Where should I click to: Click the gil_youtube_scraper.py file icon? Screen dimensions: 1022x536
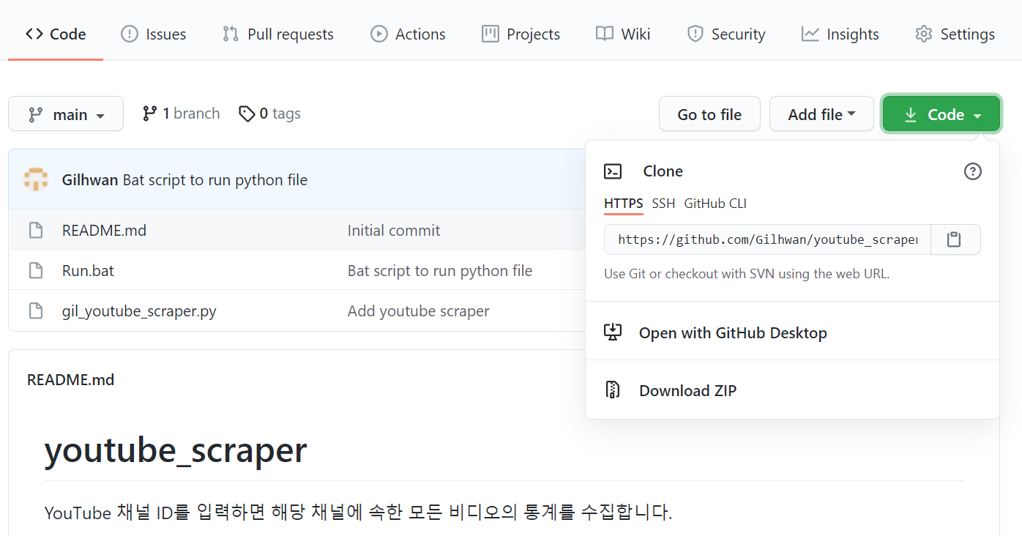click(x=36, y=311)
